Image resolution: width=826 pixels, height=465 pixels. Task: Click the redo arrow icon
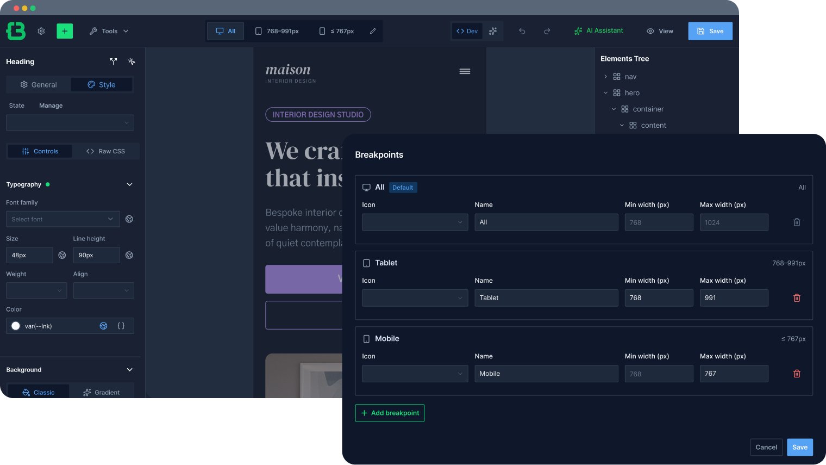pos(547,31)
